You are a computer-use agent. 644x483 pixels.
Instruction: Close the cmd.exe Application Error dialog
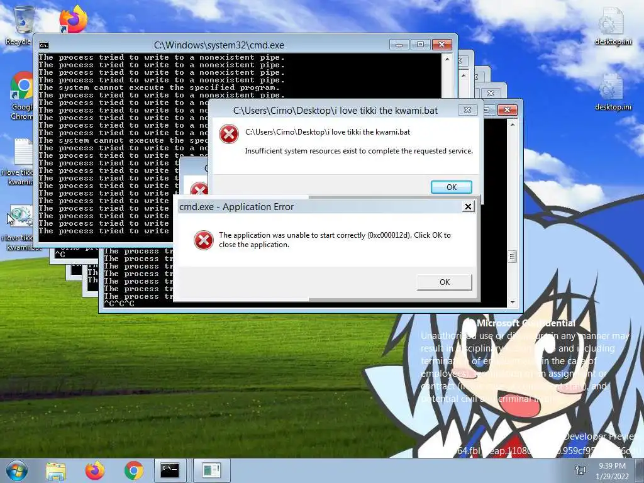(468, 206)
